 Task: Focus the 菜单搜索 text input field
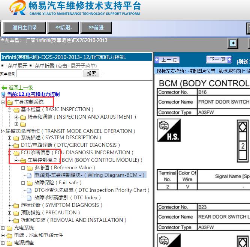coord(49,74)
